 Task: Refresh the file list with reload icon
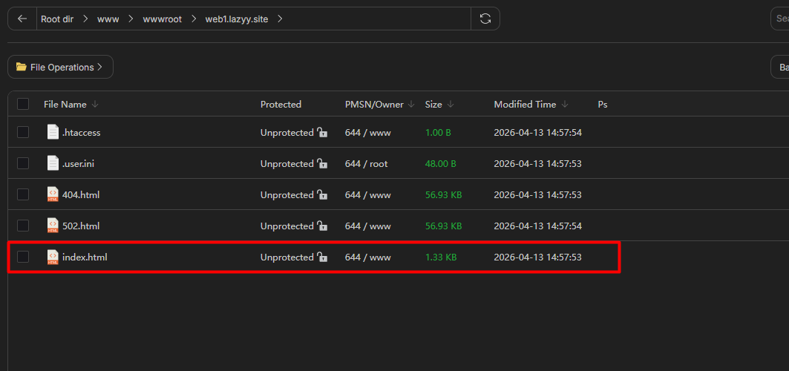click(x=485, y=19)
